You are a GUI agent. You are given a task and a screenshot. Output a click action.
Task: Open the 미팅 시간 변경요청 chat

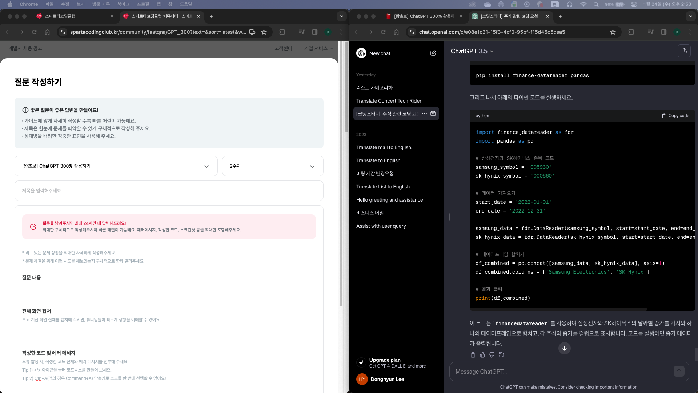[x=396, y=174]
